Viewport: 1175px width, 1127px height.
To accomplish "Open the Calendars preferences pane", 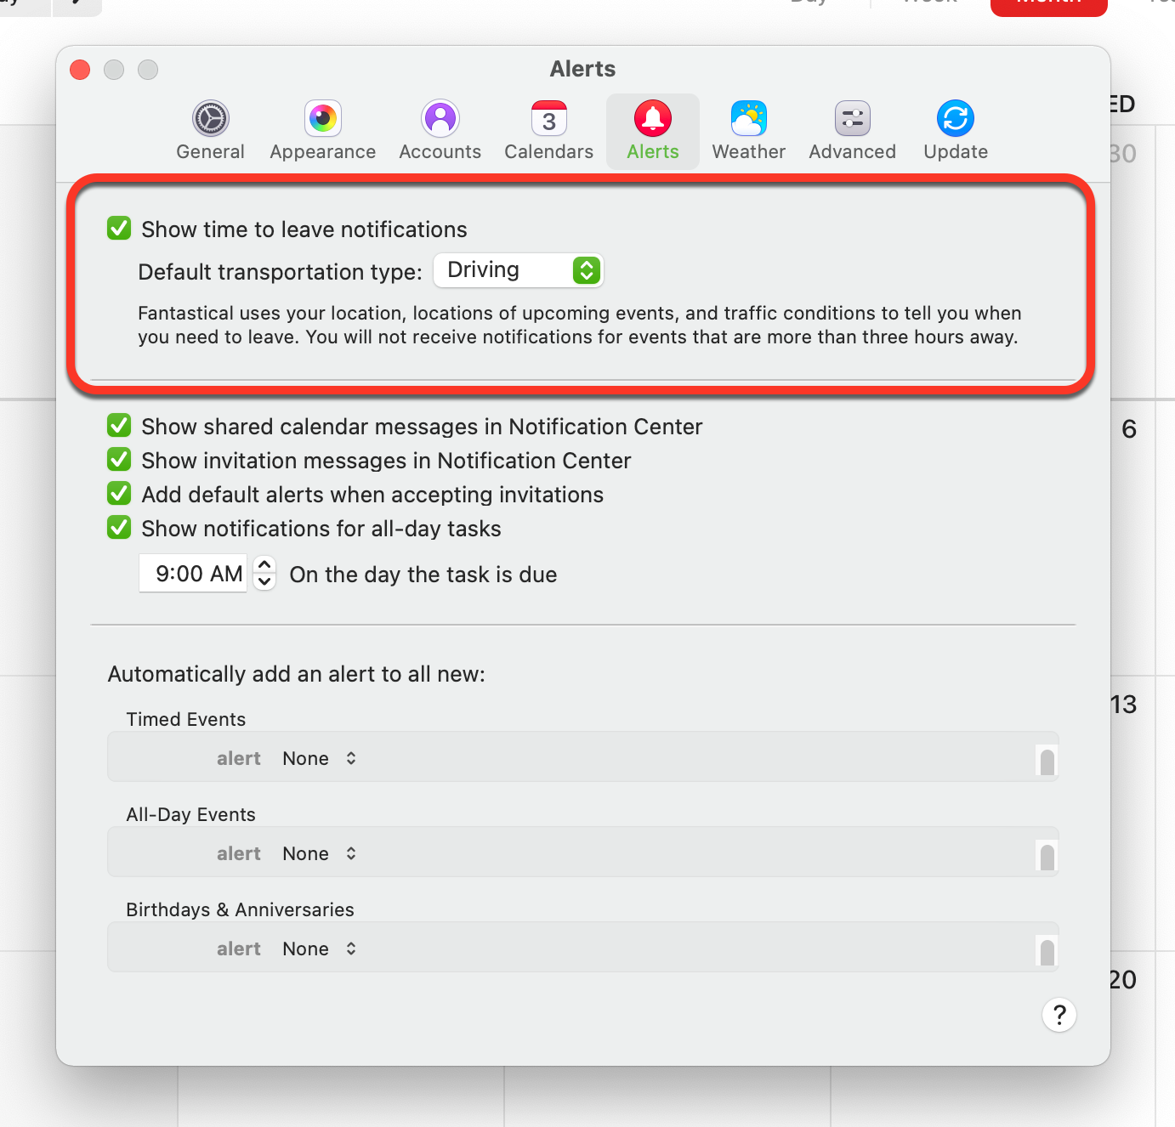I will 548,131.
